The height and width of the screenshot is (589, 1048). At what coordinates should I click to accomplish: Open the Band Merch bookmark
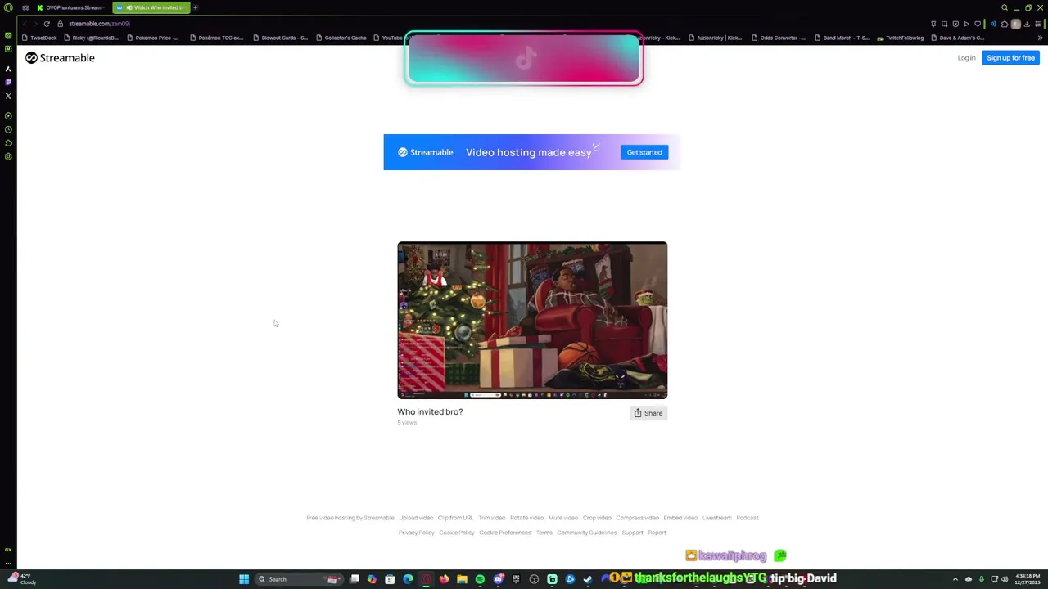pos(842,38)
